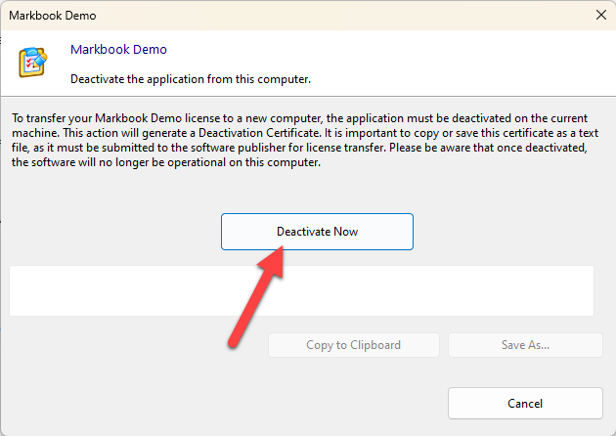616x436 pixels.
Task: Close the Markbook Demo dialog window
Action: pyautogui.click(x=598, y=16)
